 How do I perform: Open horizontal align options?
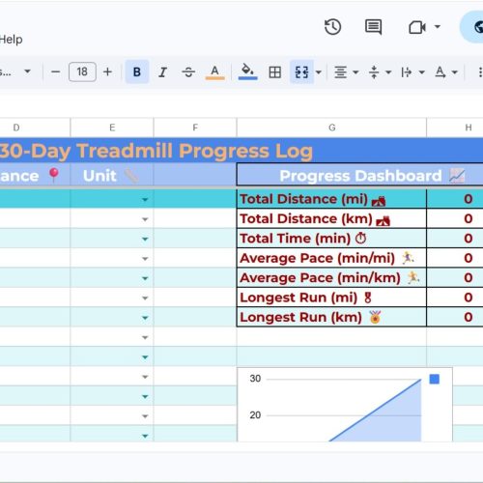340,72
